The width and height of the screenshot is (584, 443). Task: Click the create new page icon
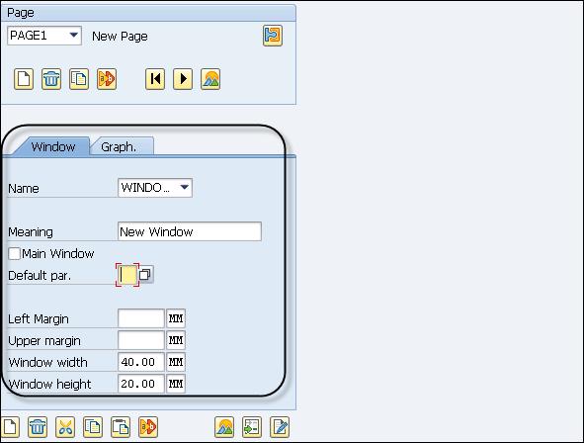[24, 79]
